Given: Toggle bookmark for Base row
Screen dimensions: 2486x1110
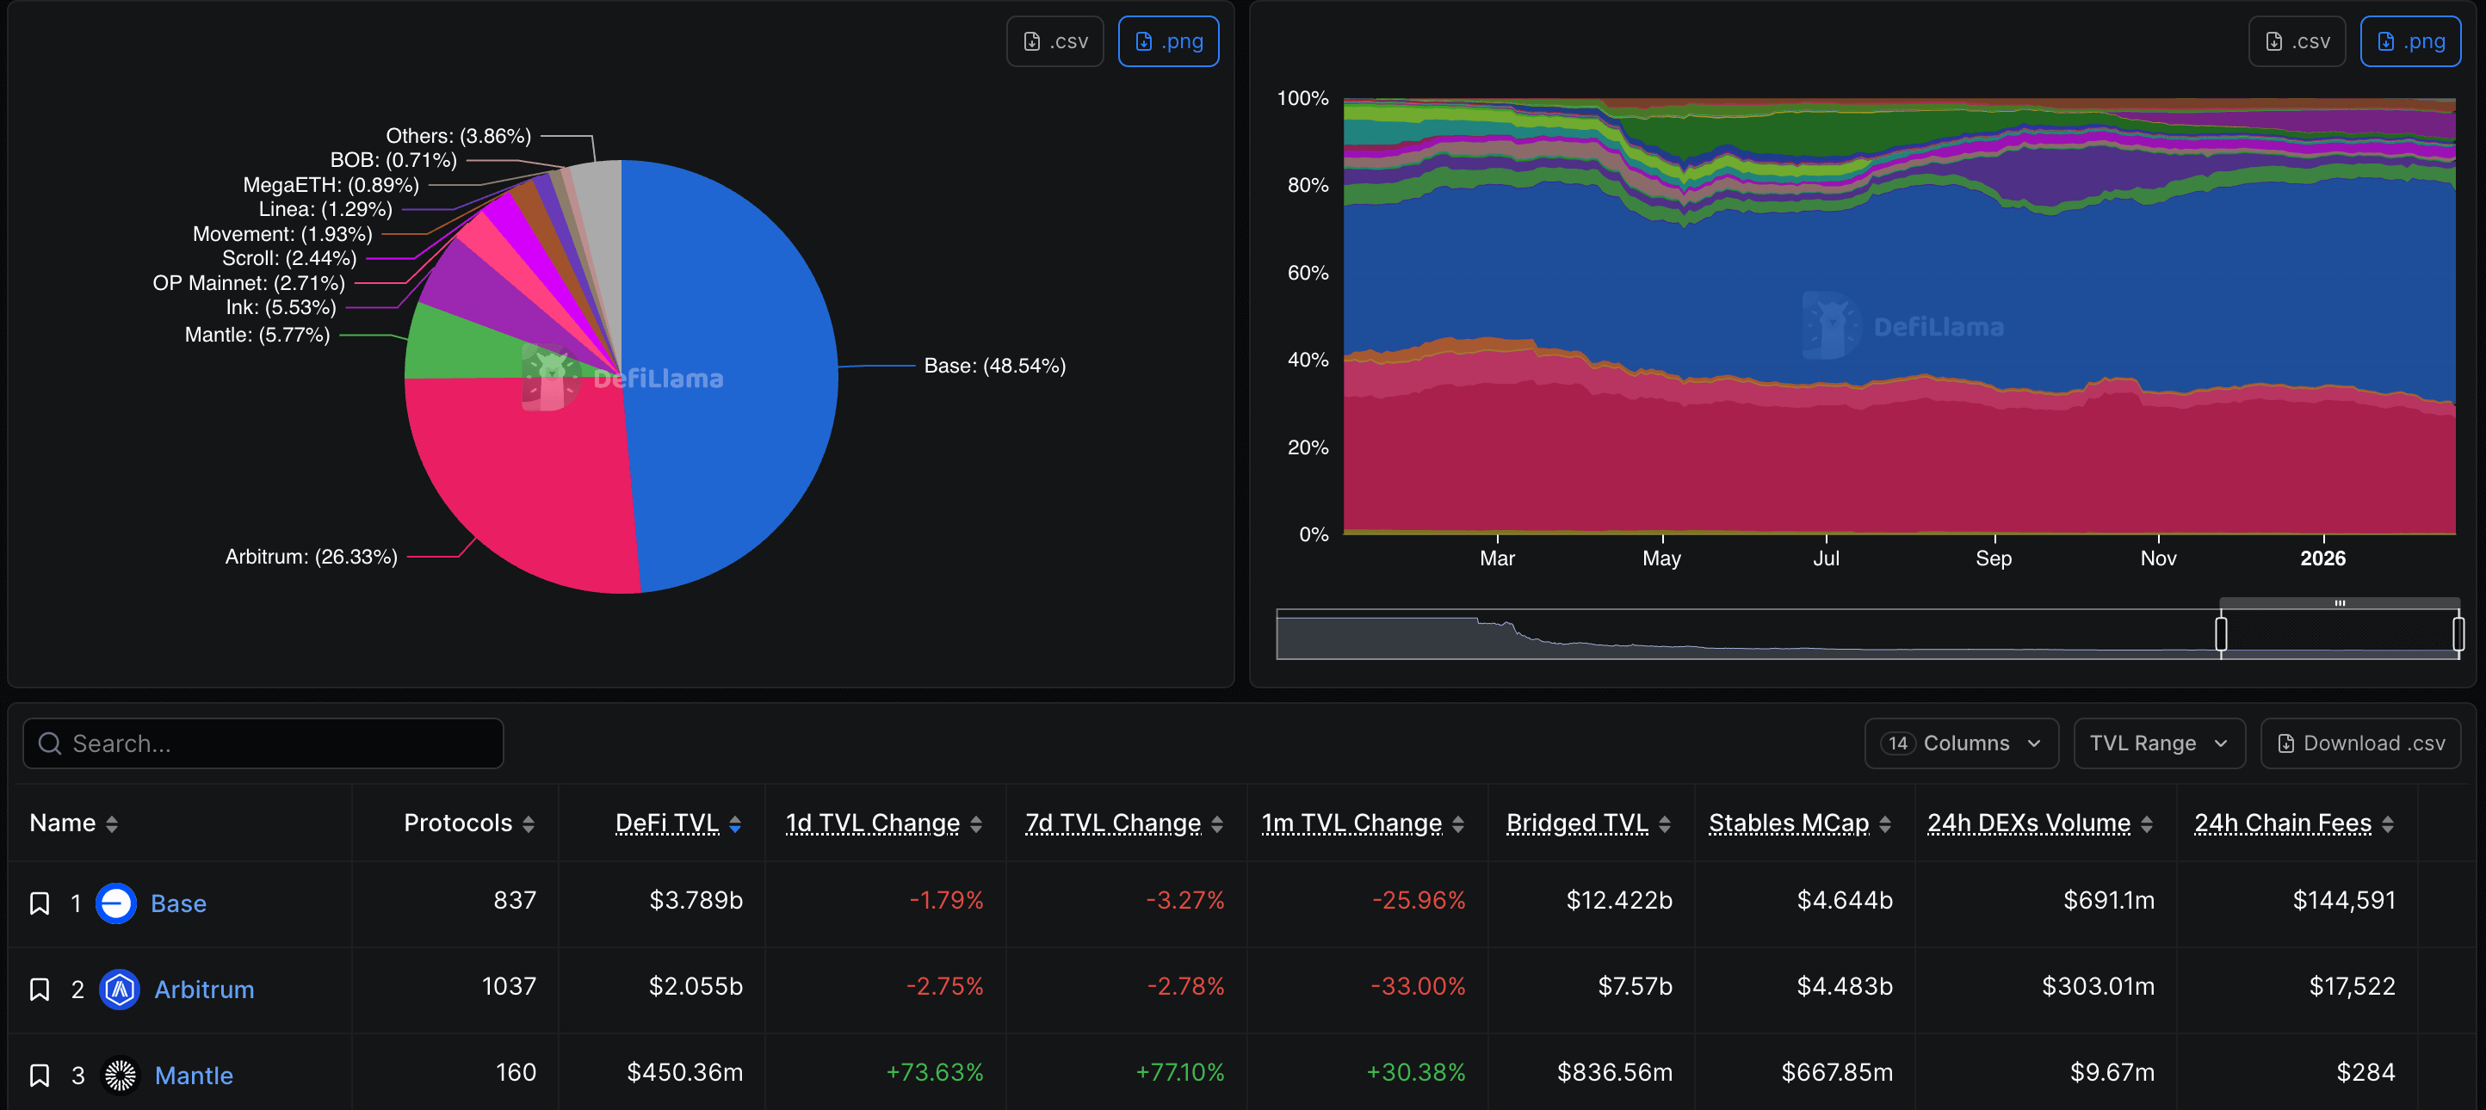Looking at the screenshot, I should tap(40, 903).
